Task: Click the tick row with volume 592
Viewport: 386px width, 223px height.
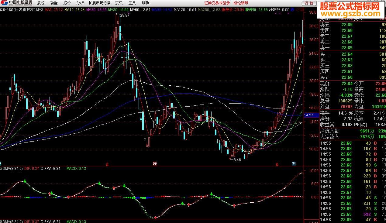Action: [353, 214]
